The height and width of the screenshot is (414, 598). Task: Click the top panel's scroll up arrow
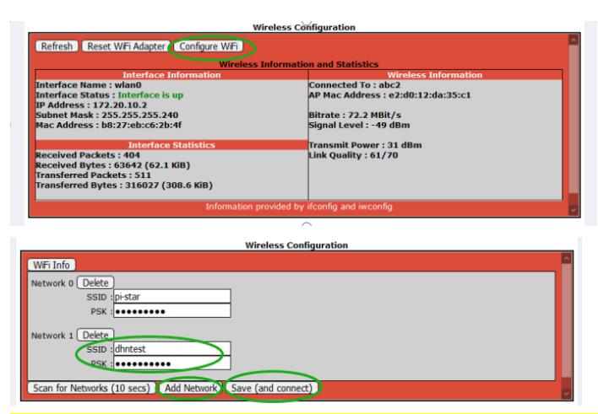(574, 40)
